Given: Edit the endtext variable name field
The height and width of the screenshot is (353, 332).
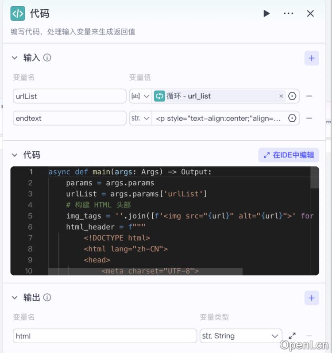Looking at the screenshot, I should tap(69, 118).
